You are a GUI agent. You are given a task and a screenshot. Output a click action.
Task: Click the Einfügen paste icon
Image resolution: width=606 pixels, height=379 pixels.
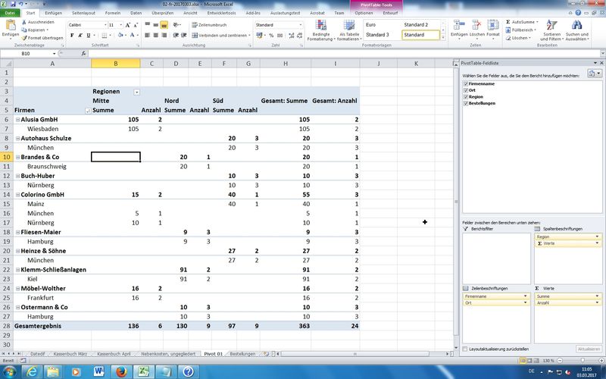click(x=11, y=27)
